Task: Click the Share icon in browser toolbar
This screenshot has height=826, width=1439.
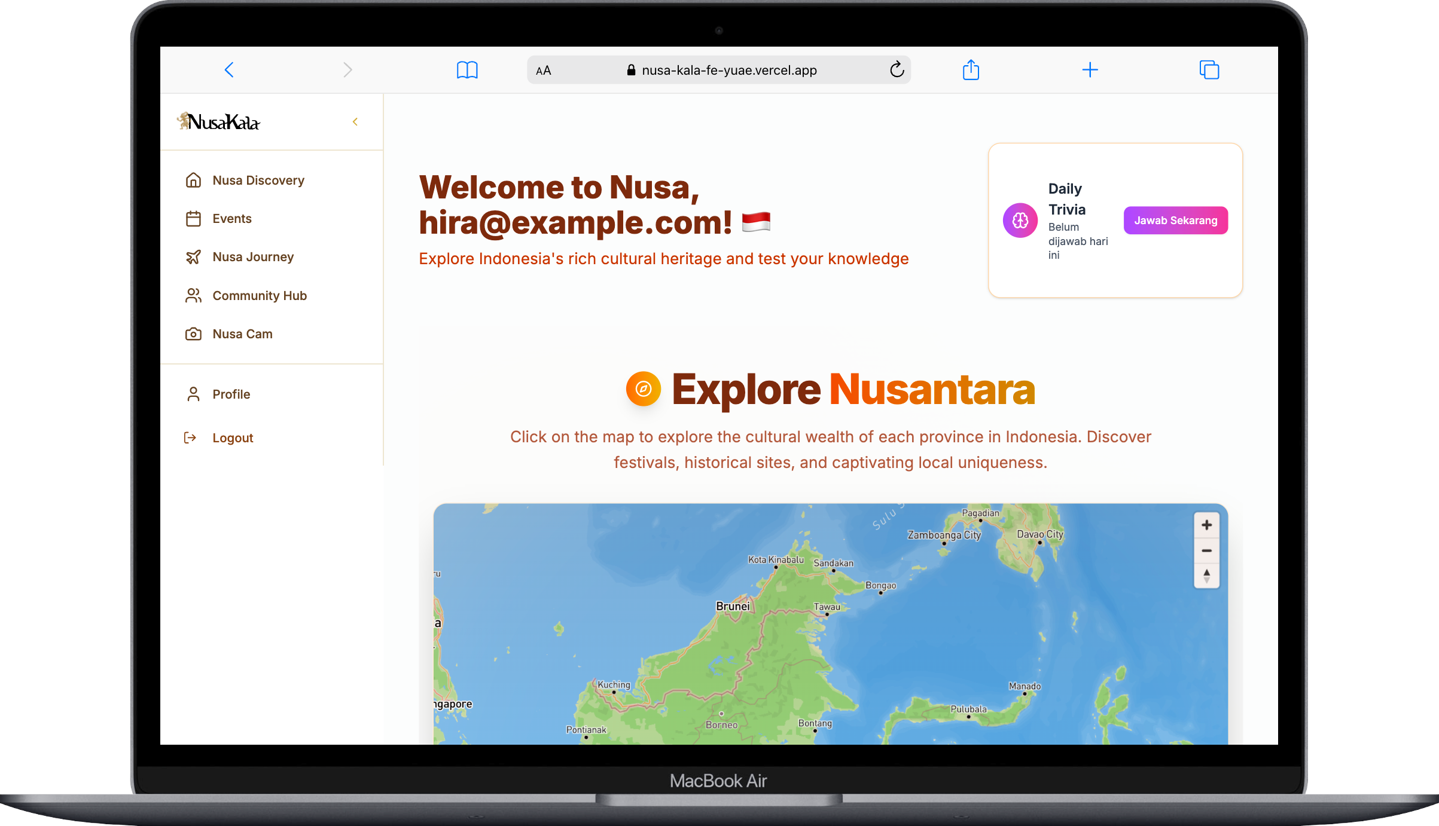Action: click(x=971, y=70)
